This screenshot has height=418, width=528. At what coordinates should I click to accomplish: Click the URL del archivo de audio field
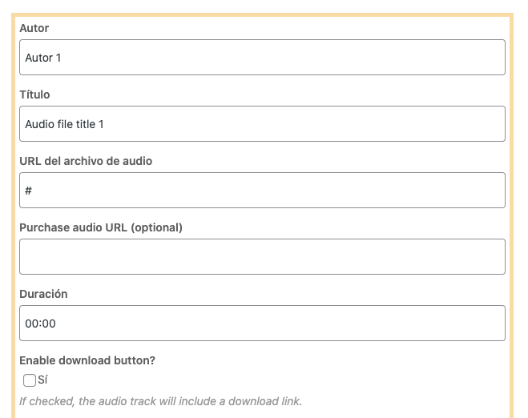pos(262,191)
